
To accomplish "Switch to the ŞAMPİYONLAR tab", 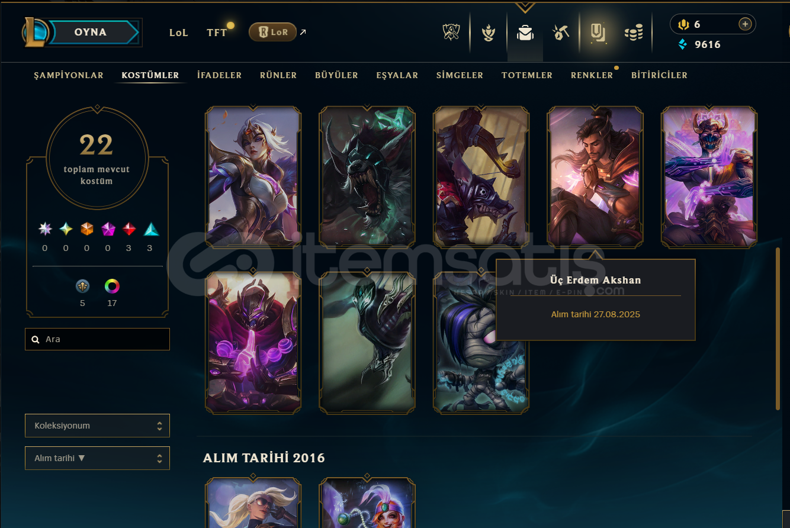I will point(69,75).
